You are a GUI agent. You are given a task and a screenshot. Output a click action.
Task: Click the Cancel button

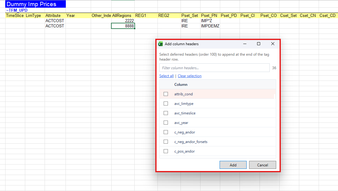[x=263, y=165]
